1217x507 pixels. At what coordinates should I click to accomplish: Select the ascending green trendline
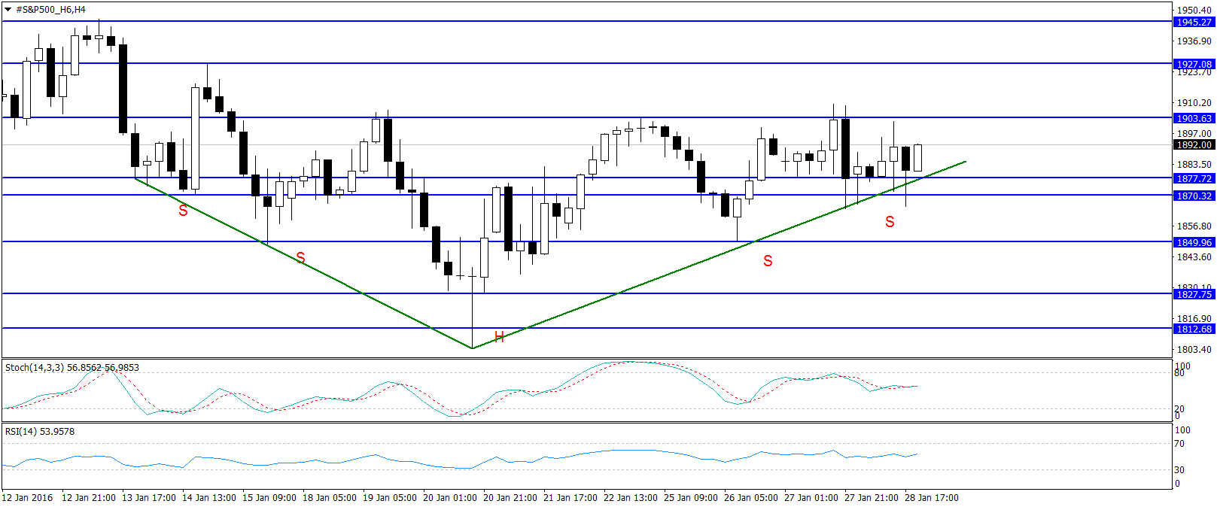tap(719, 254)
